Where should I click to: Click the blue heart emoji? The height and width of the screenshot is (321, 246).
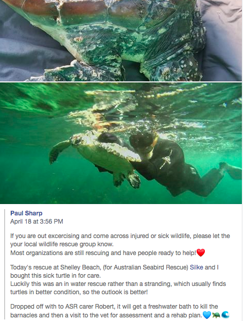[207, 315]
